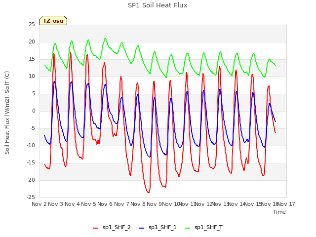Select the sp1_SHF_T legend label

[208, 227]
